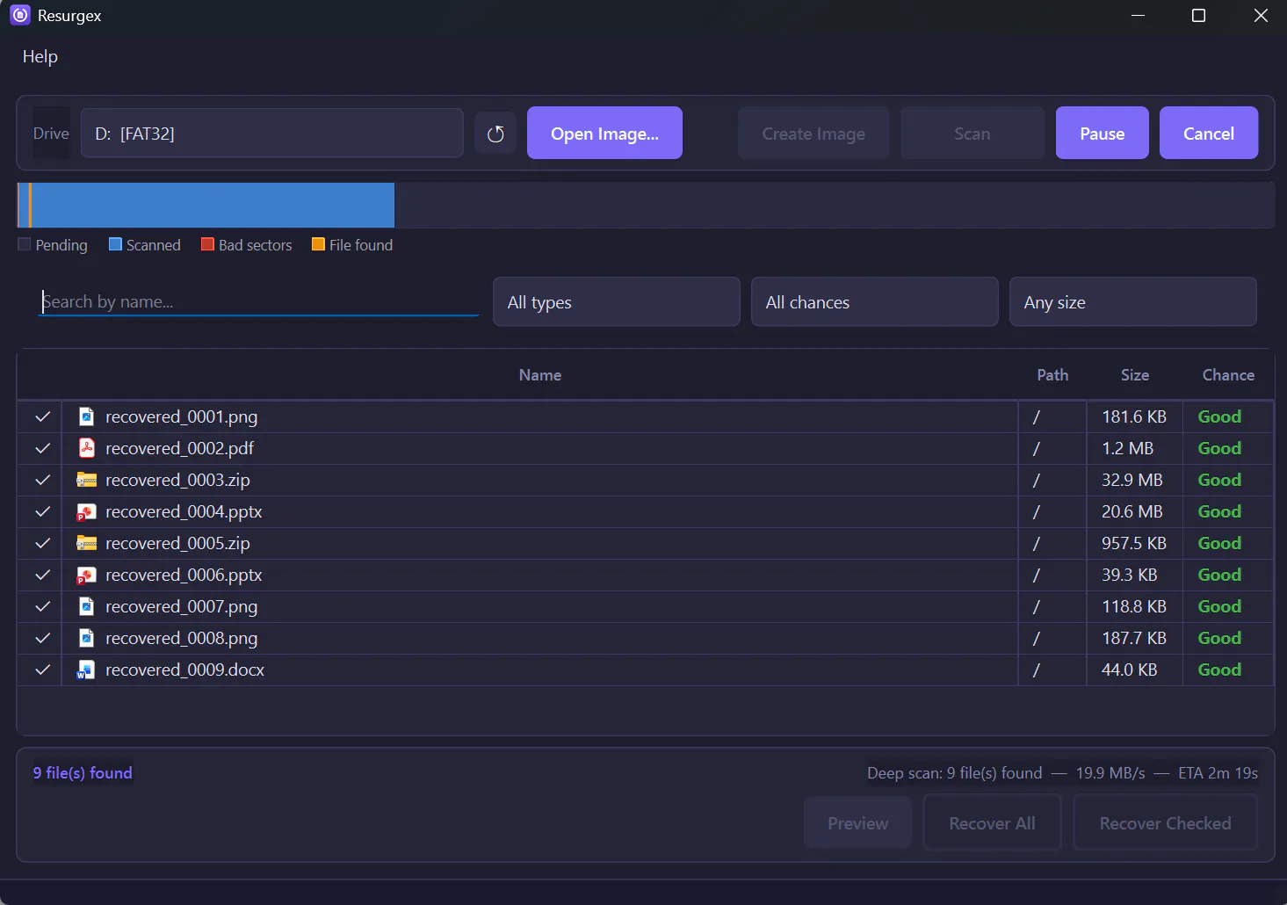
Task: Toggle the checkbox for recovered_0007.png
Action: (42, 606)
